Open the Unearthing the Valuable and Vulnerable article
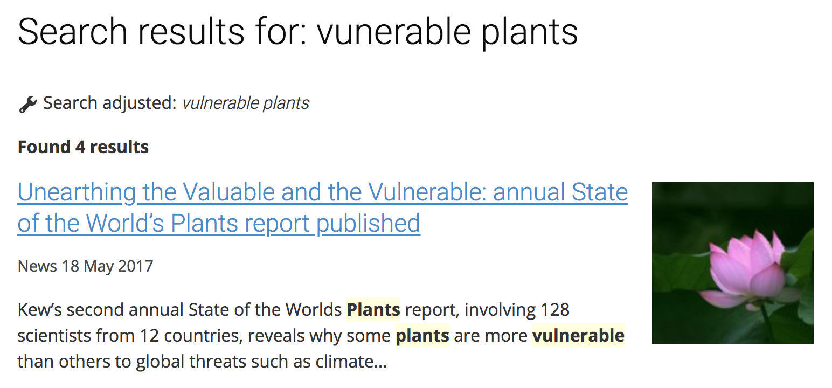Image resolution: width=832 pixels, height=388 pixels. (x=323, y=207)
